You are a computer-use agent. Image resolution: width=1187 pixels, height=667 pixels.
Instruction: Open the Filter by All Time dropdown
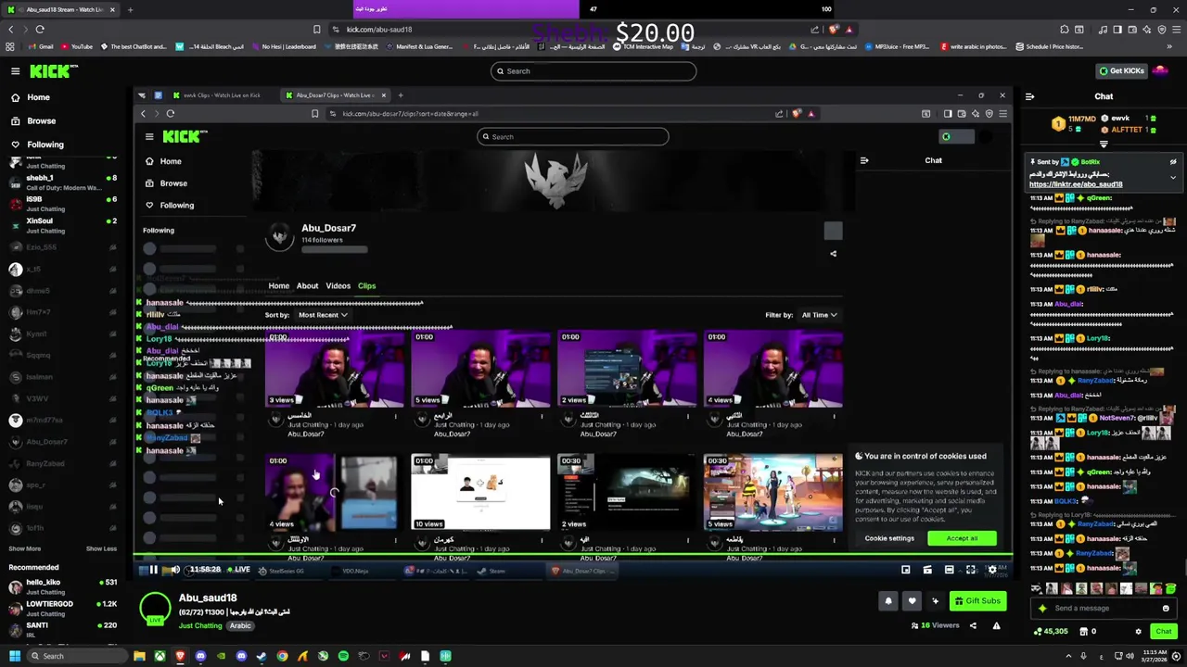click(x=819, y=315)
